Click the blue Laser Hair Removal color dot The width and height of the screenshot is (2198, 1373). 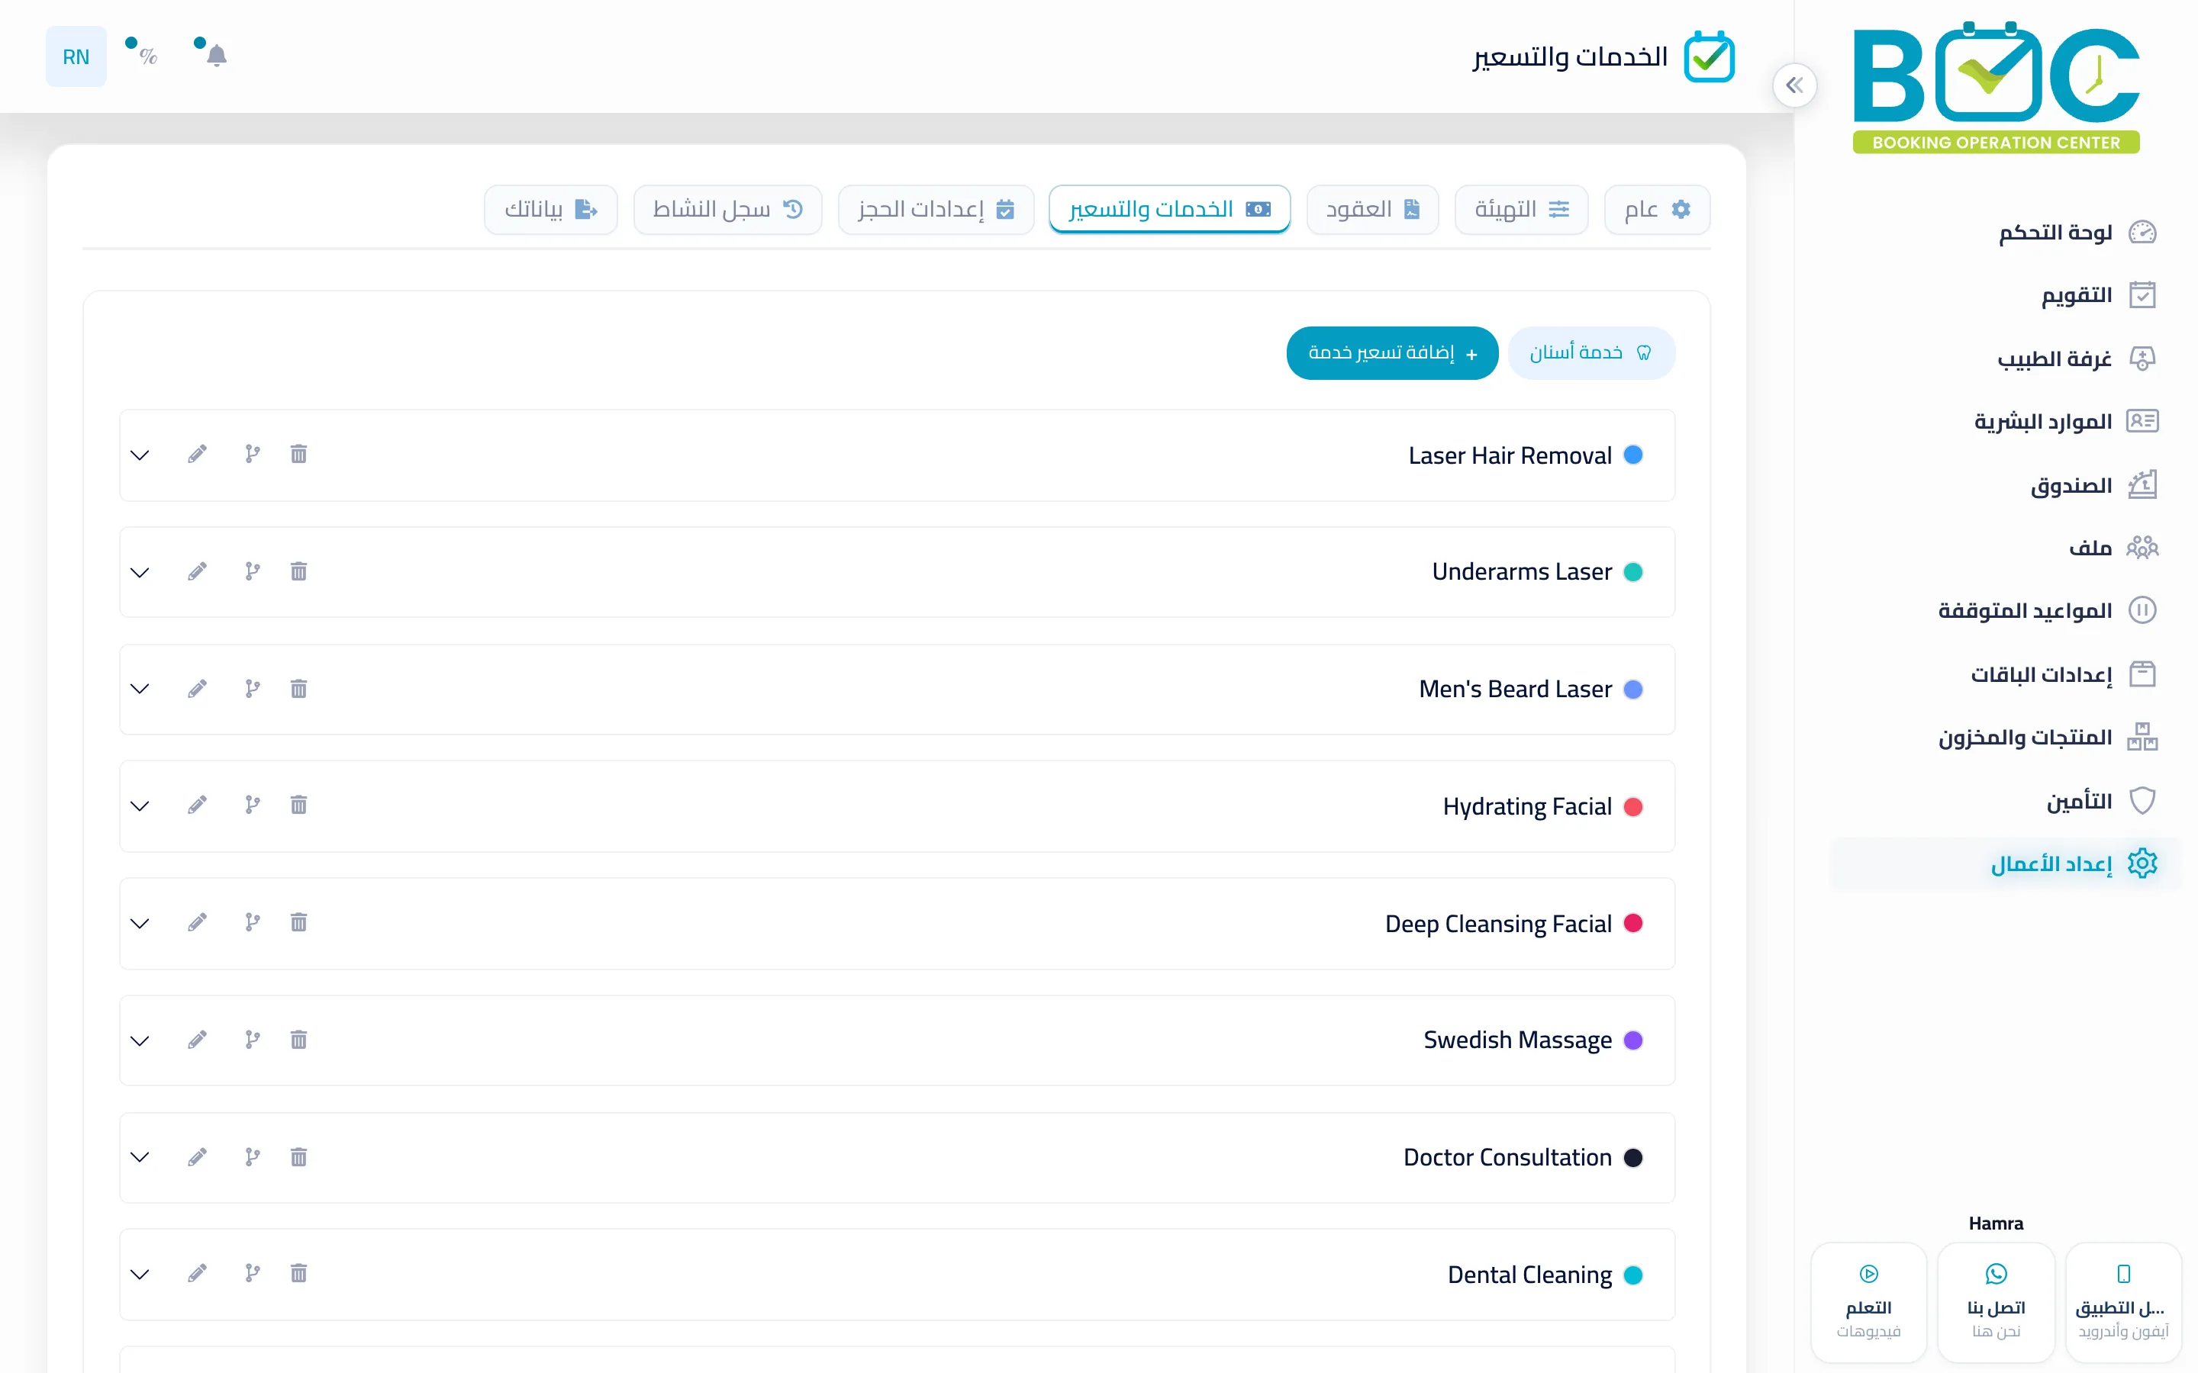click(1632, 455)
